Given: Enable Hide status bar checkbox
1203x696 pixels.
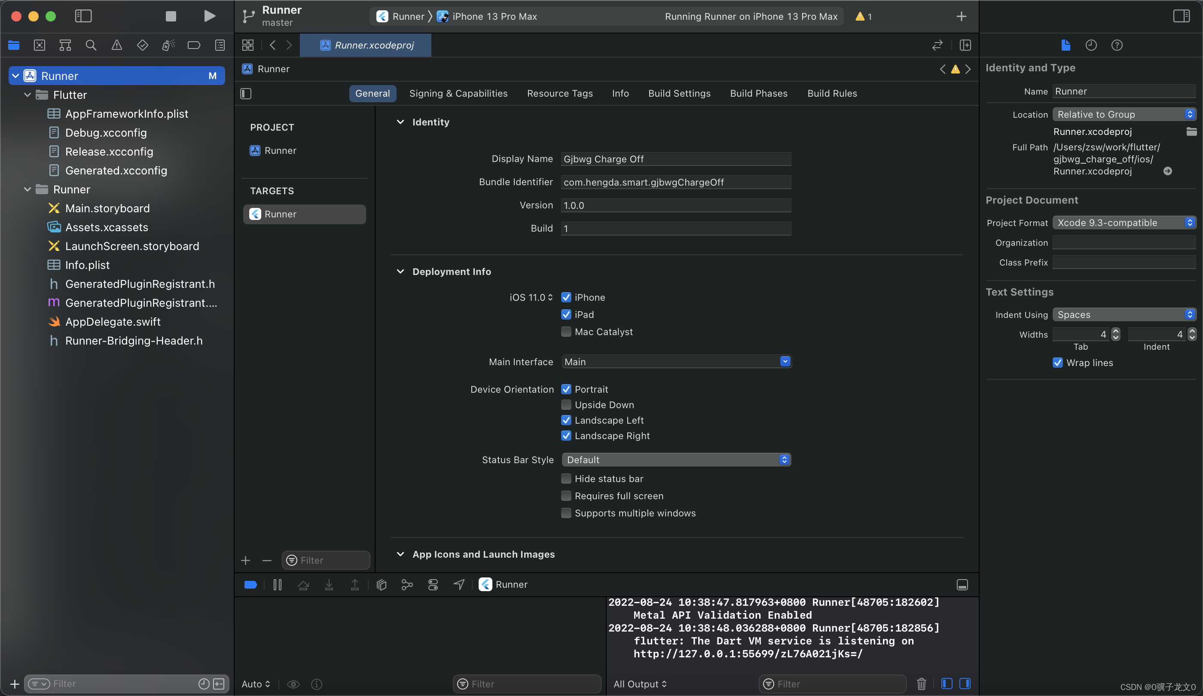Looking at the screenshot, I should tap(566, 479).
